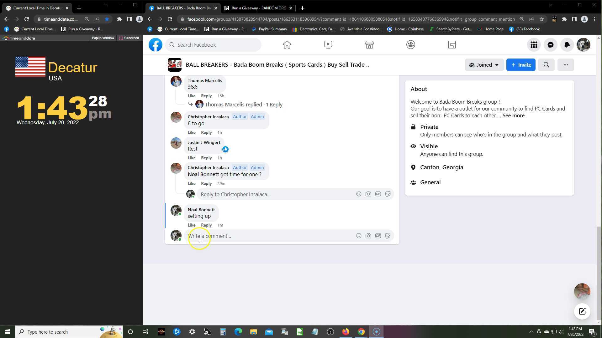Screen dimensions: 602x338
Task: Expand About text with See more
Action: pos(513,115)
